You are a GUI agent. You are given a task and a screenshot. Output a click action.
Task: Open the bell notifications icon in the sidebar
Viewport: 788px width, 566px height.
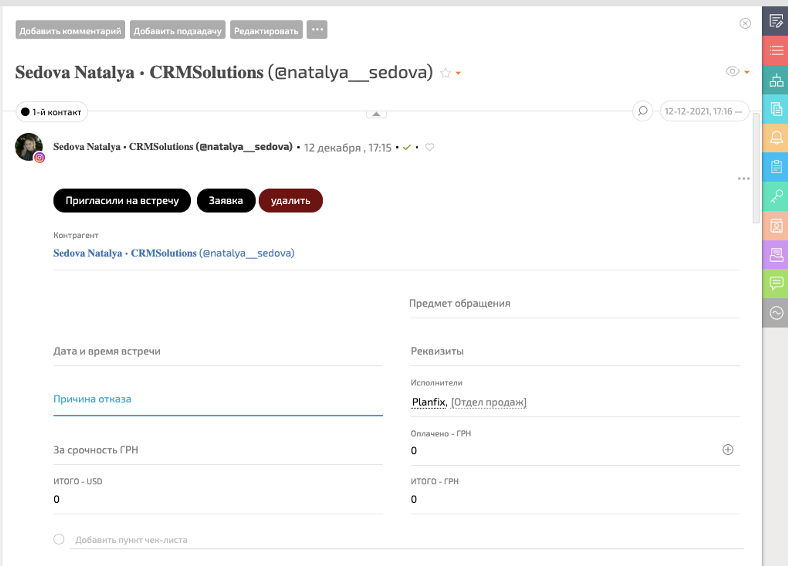coord(776,138)
